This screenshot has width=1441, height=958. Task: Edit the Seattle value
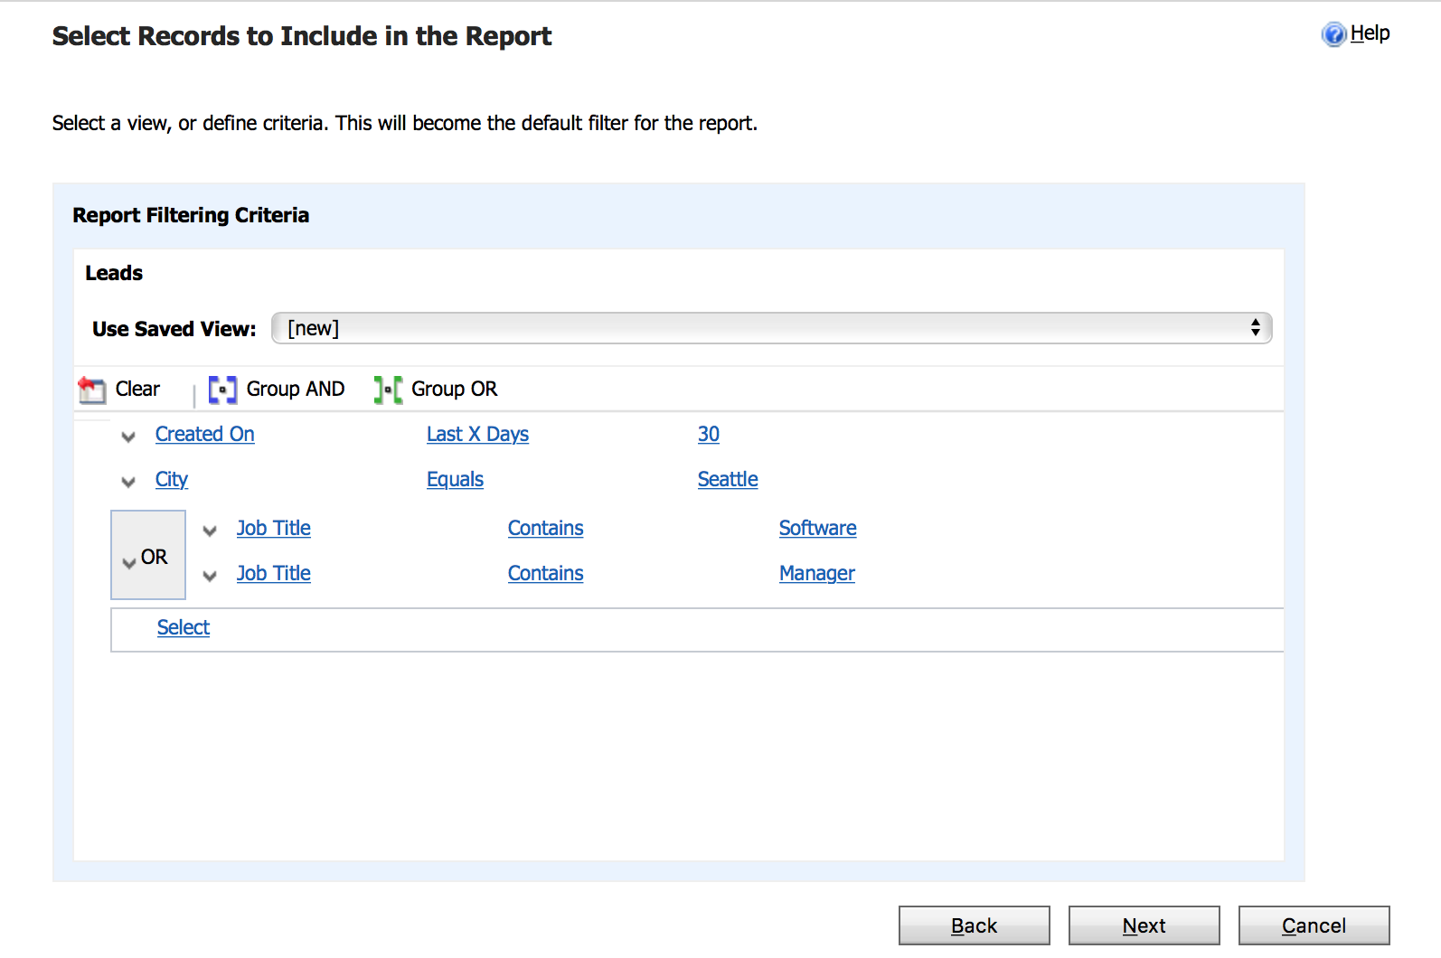coord(727,479)
